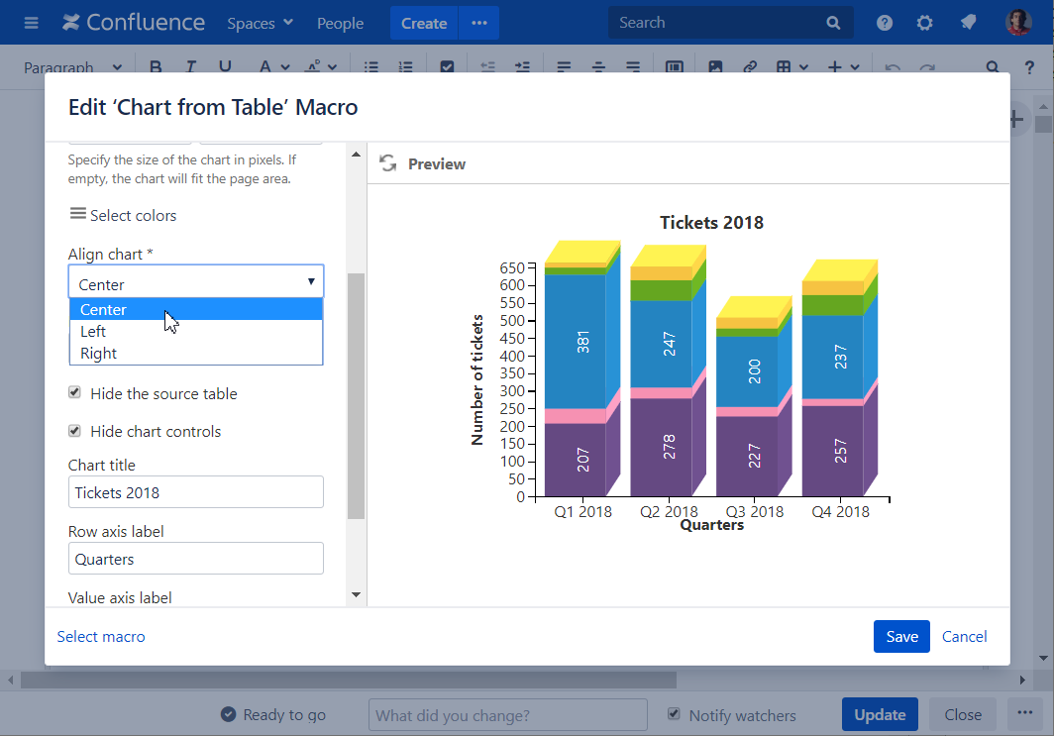Open the hamburger menu in header
This screenshot has width=1054, height=736.
(31, 23)
